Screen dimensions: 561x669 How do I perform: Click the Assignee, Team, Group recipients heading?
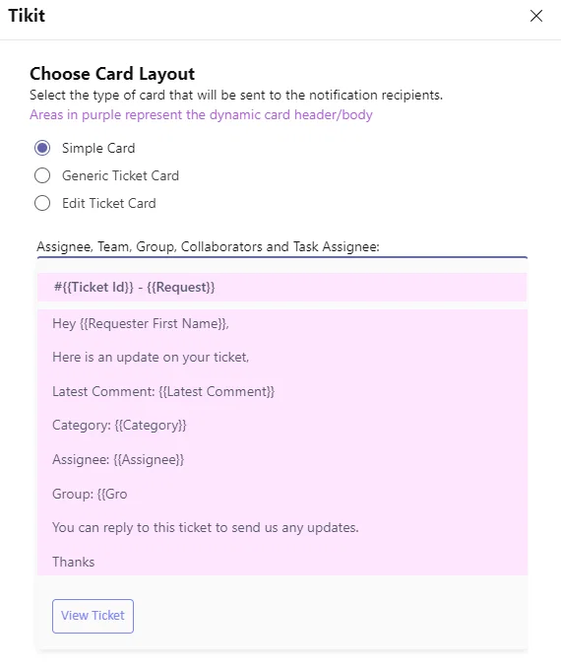[x=208, y=246]
